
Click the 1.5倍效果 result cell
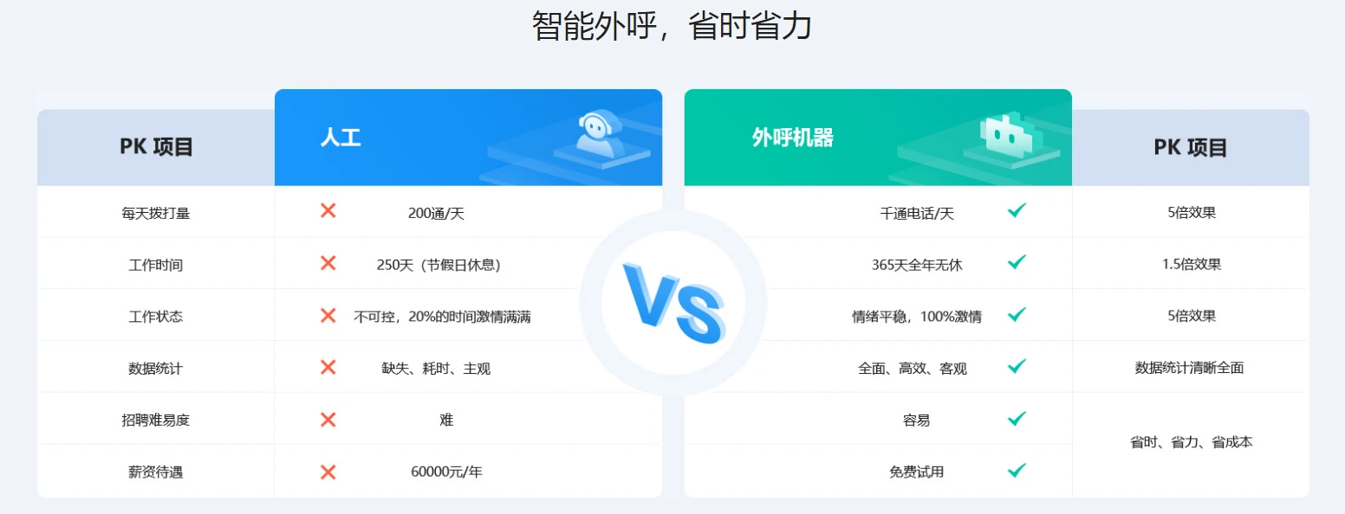[x=1192, y=265]
